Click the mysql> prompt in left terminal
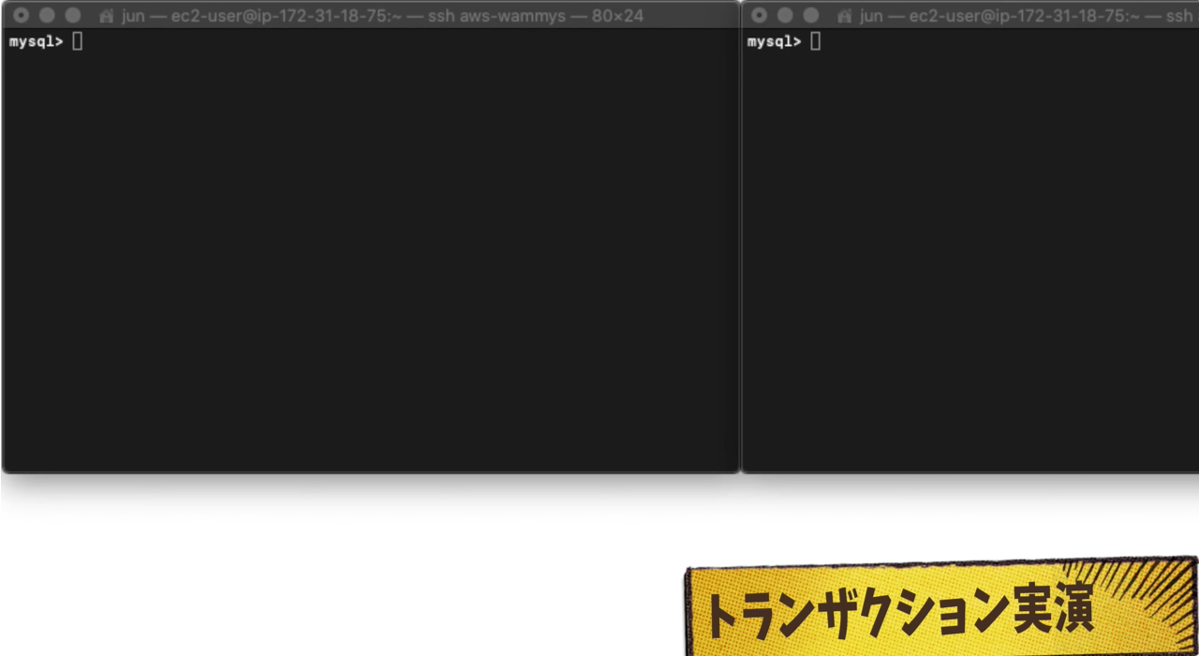The width and height of the screenshot is (1199, 656). click(x=37, y=42)
